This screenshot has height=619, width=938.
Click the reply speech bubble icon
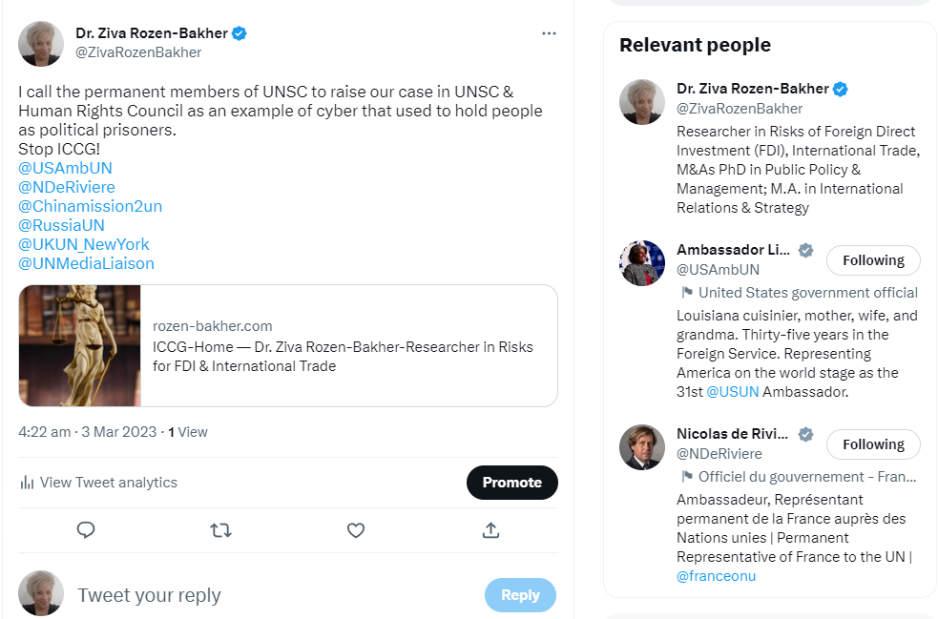pyautogui.click(x=86, y=529)
